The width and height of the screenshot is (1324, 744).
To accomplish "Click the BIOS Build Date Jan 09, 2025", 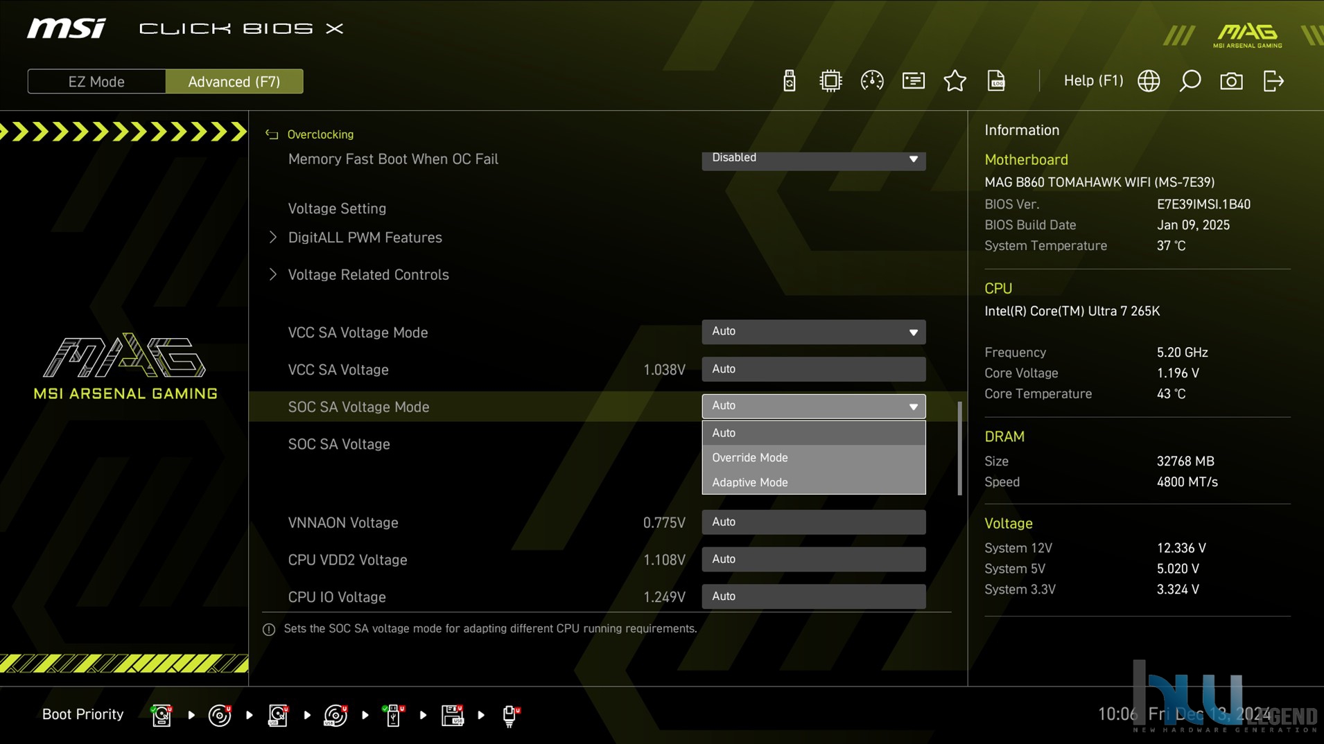I will pyautogui.click(x=1193, y=225).
